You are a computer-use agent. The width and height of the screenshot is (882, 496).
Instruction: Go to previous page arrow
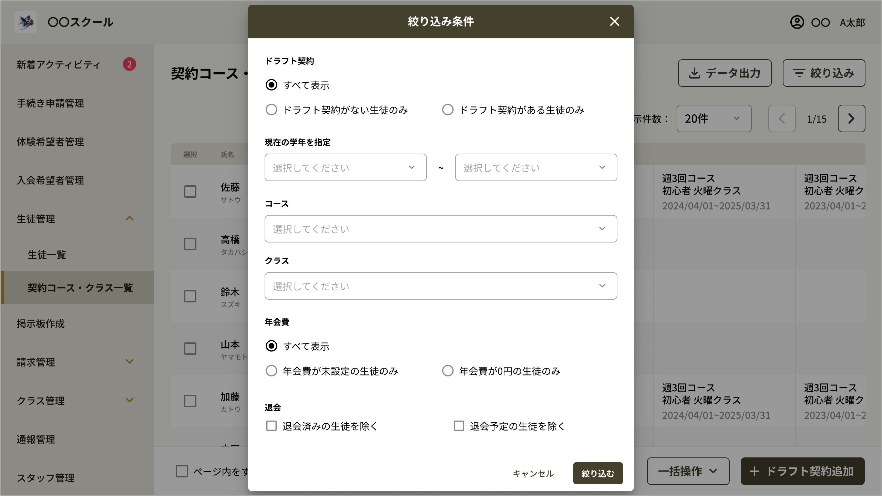(x=782, y=118)
